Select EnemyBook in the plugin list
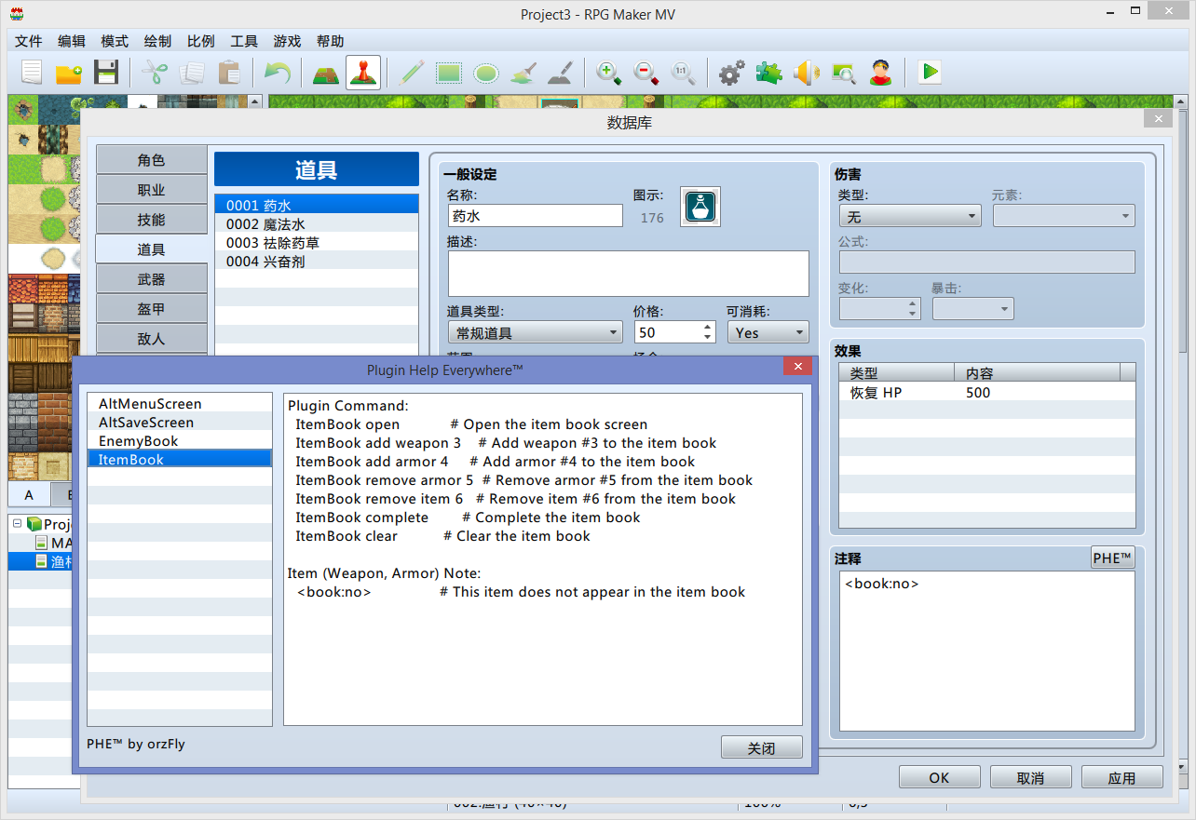 180,440
